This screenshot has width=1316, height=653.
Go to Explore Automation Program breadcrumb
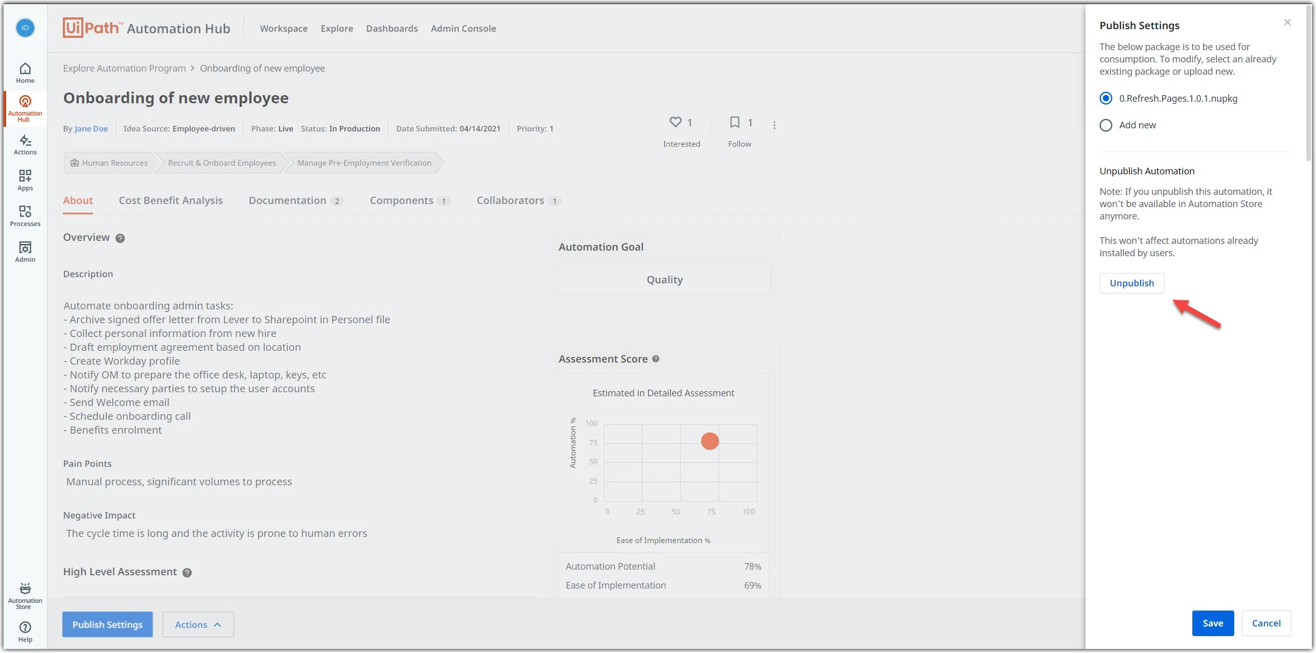pyautogui.click(x=124, y=69)
